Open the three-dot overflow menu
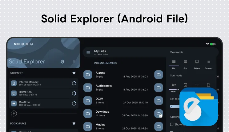This screenshot has height=132, width=229. (74, 62)
